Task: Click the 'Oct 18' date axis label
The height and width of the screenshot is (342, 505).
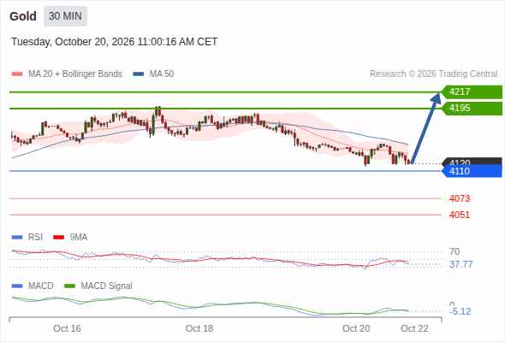Action: (x=199, y=328)
